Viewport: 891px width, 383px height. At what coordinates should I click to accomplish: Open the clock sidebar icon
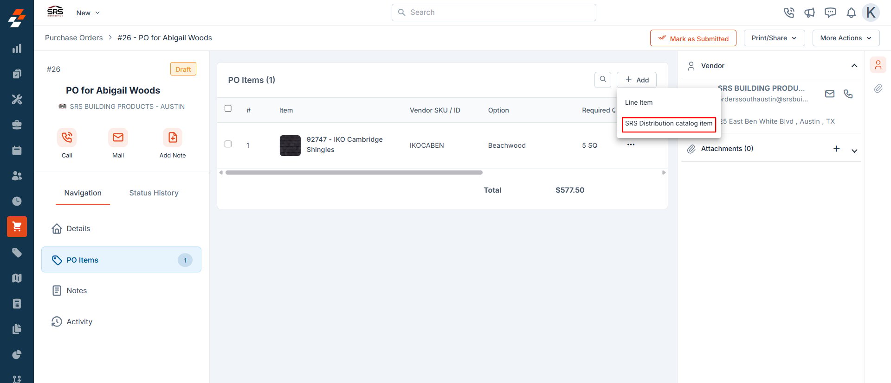[17, 201]
